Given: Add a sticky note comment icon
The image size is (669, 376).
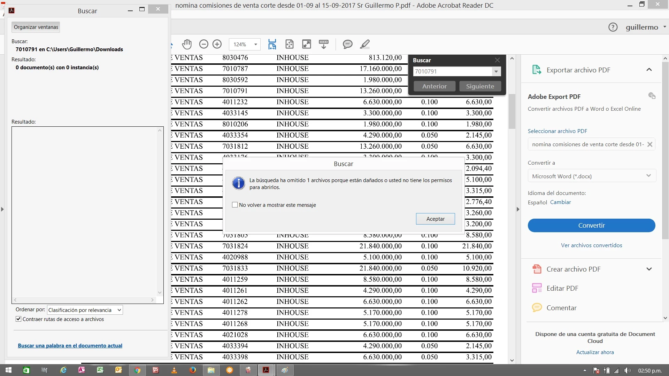Looking at the screenshot, I should point(347,44).
